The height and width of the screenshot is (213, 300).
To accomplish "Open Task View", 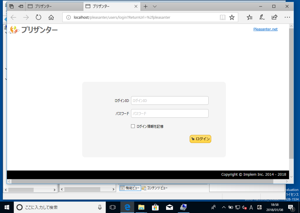I will (113, 207).
